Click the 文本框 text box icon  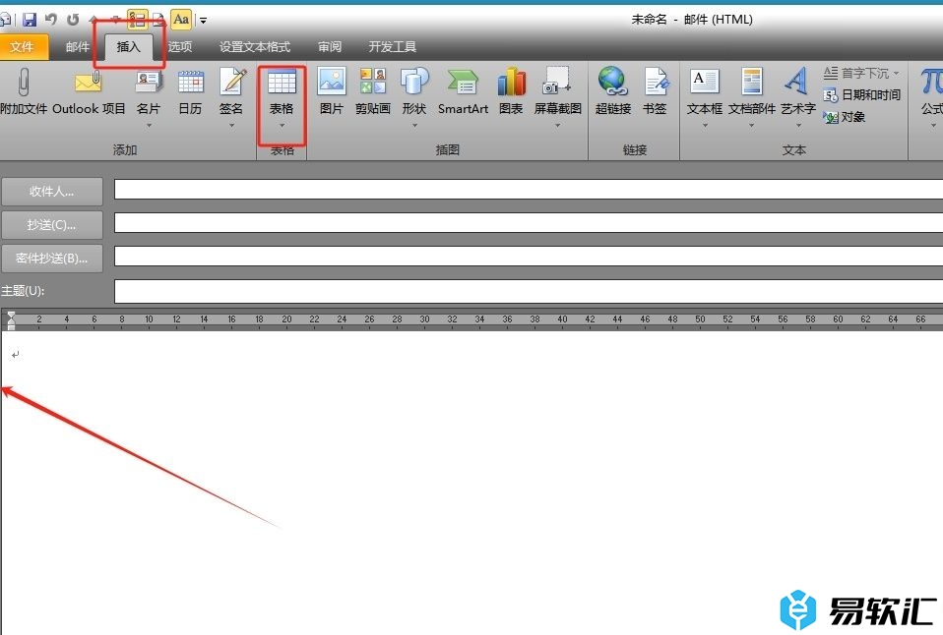coord(704,82)
